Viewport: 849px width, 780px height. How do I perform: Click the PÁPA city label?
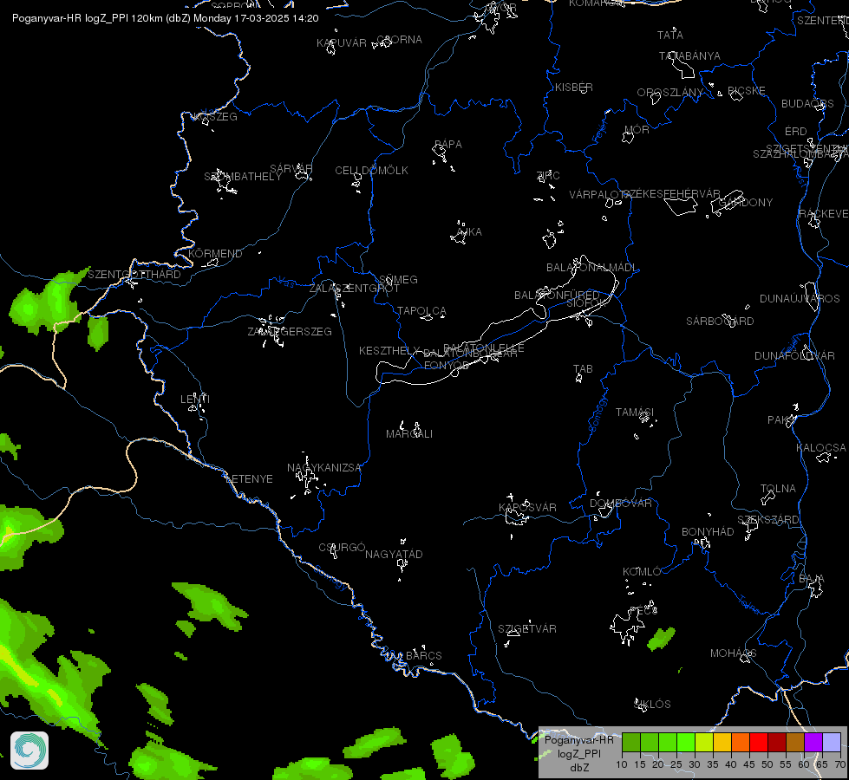pyautogui.click(x=448, y=145)
